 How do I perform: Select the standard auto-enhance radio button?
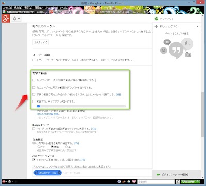[53, 147]
